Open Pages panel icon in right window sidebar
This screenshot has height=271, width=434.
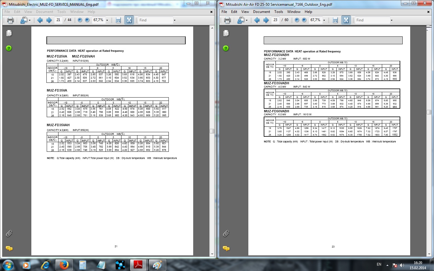pos(226,33)
